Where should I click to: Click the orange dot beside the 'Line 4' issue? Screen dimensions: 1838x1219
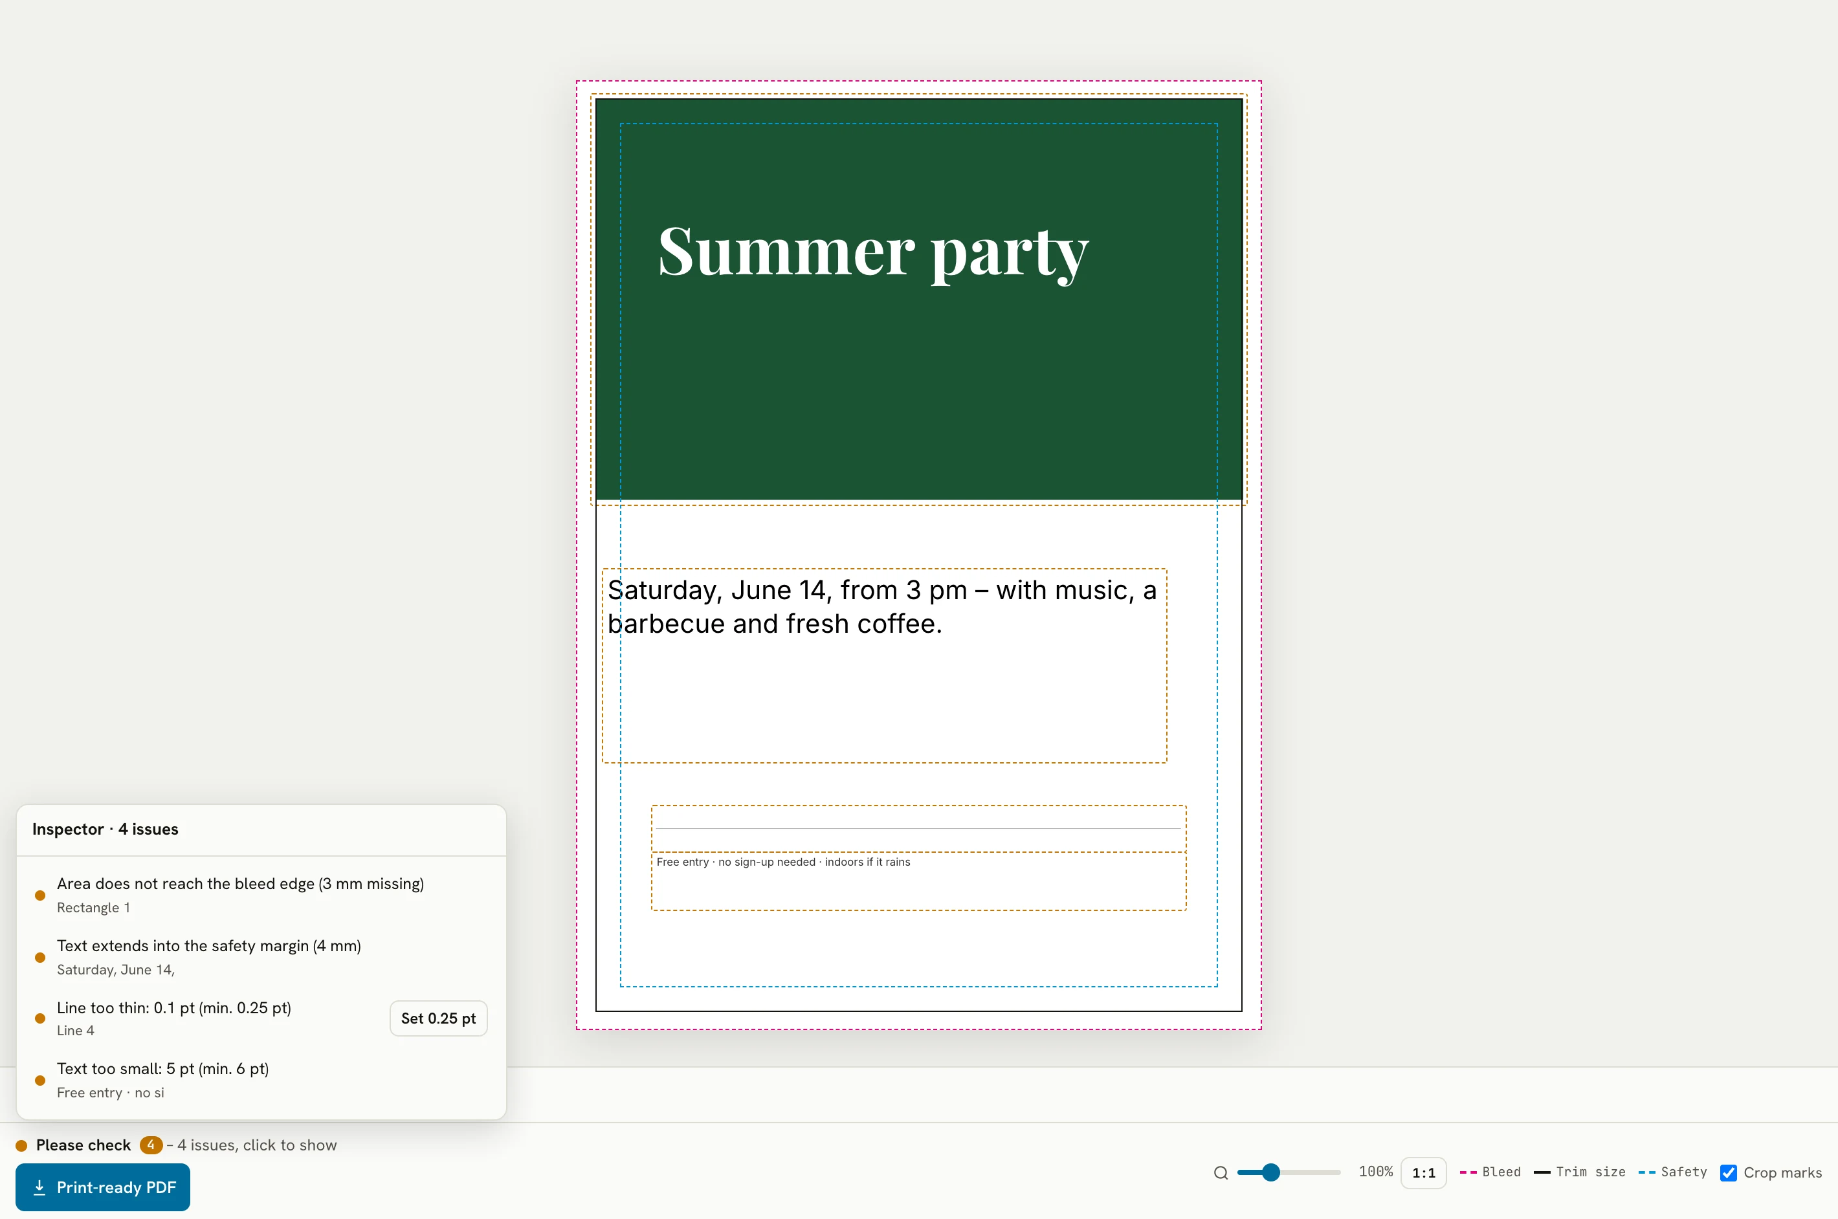(x=40, y=1018)
